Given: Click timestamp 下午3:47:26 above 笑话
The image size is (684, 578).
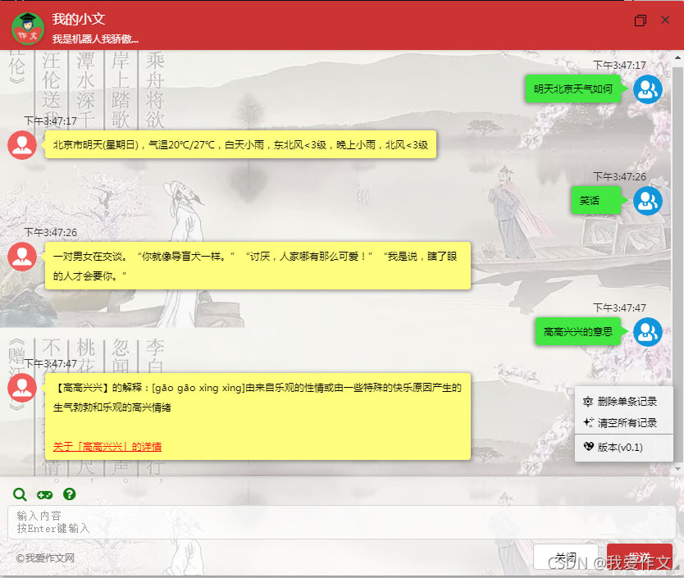Looking at the screenshot, I should click(x=619, y=176).
